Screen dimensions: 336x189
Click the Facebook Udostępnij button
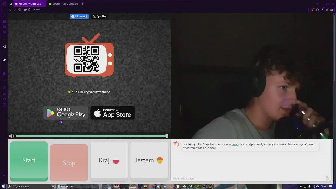[79, 16]
